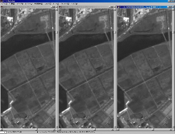Maximize the right image window

click(170, 7)
